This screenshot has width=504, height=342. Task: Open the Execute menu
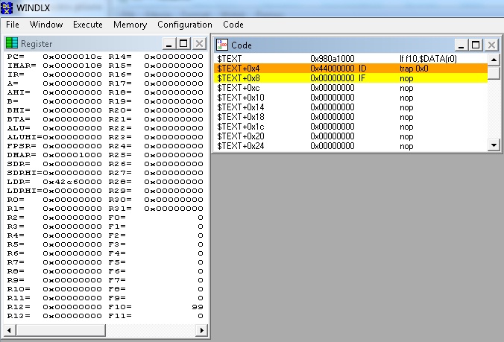(x=87, y=25)
